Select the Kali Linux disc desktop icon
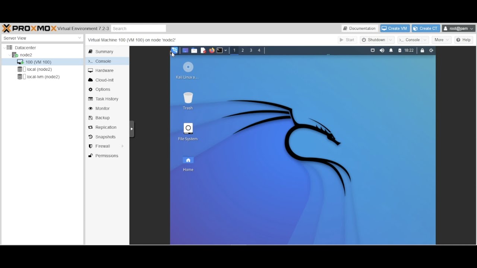 click(188, 70)
